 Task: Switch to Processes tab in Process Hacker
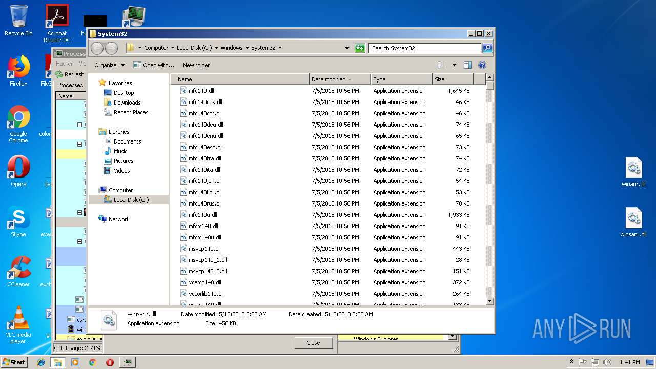tap(70, 85)
